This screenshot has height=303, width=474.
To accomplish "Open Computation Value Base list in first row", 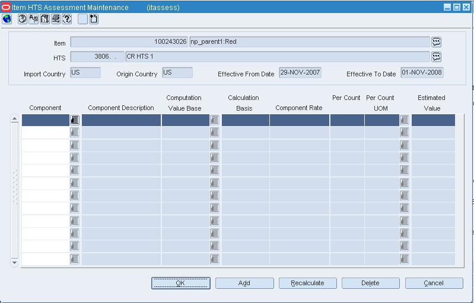I will pyautogui.click(x=215, y=120).
